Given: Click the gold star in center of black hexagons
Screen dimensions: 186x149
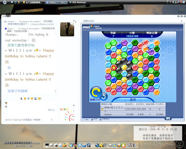Looking at the screenshot, I should pos(124,67).
